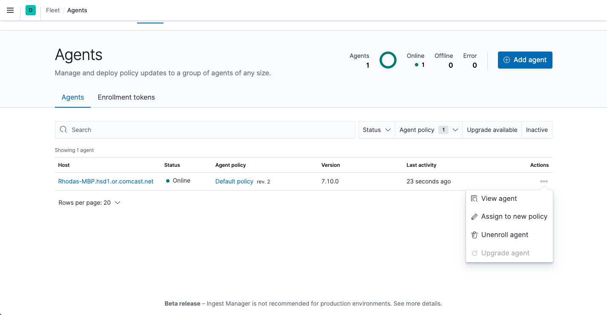Select Unenroll agent from the menu
The image size is (607, 315).
(505, 235)
